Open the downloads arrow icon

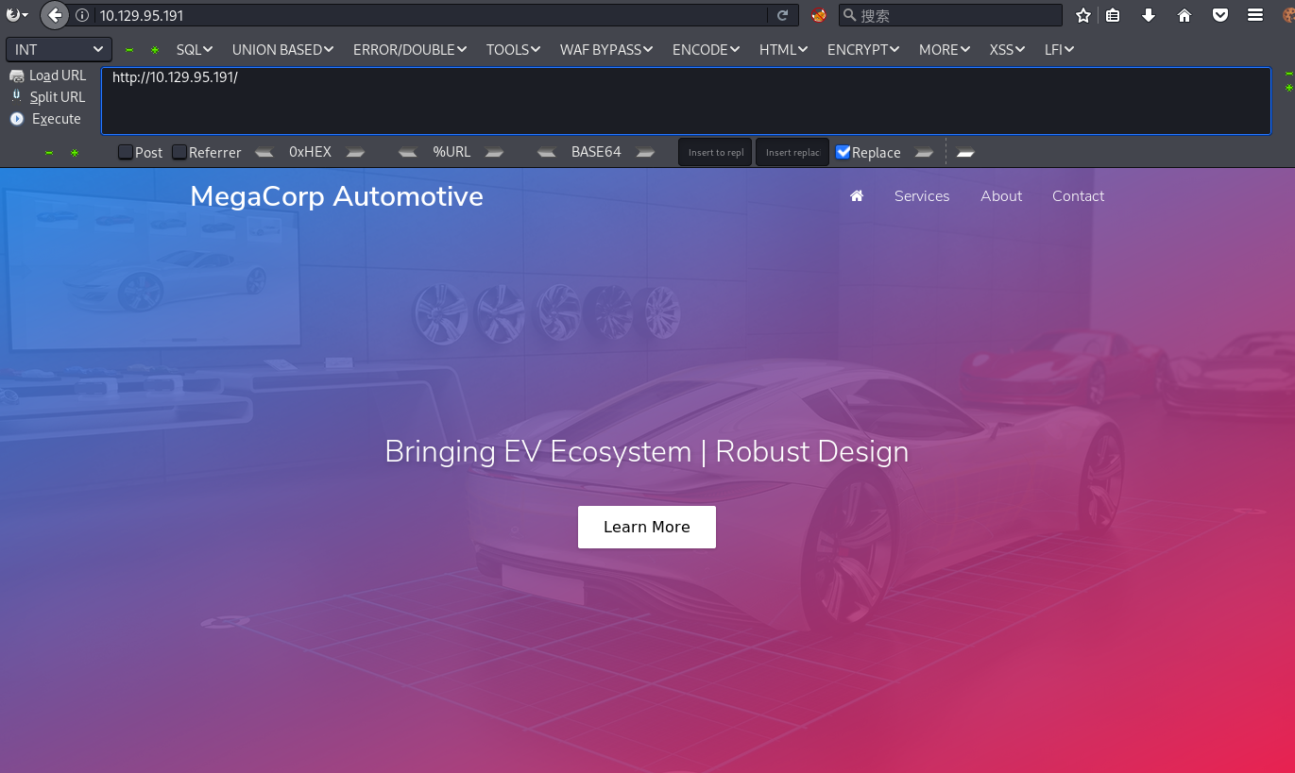pos(1149,15)
